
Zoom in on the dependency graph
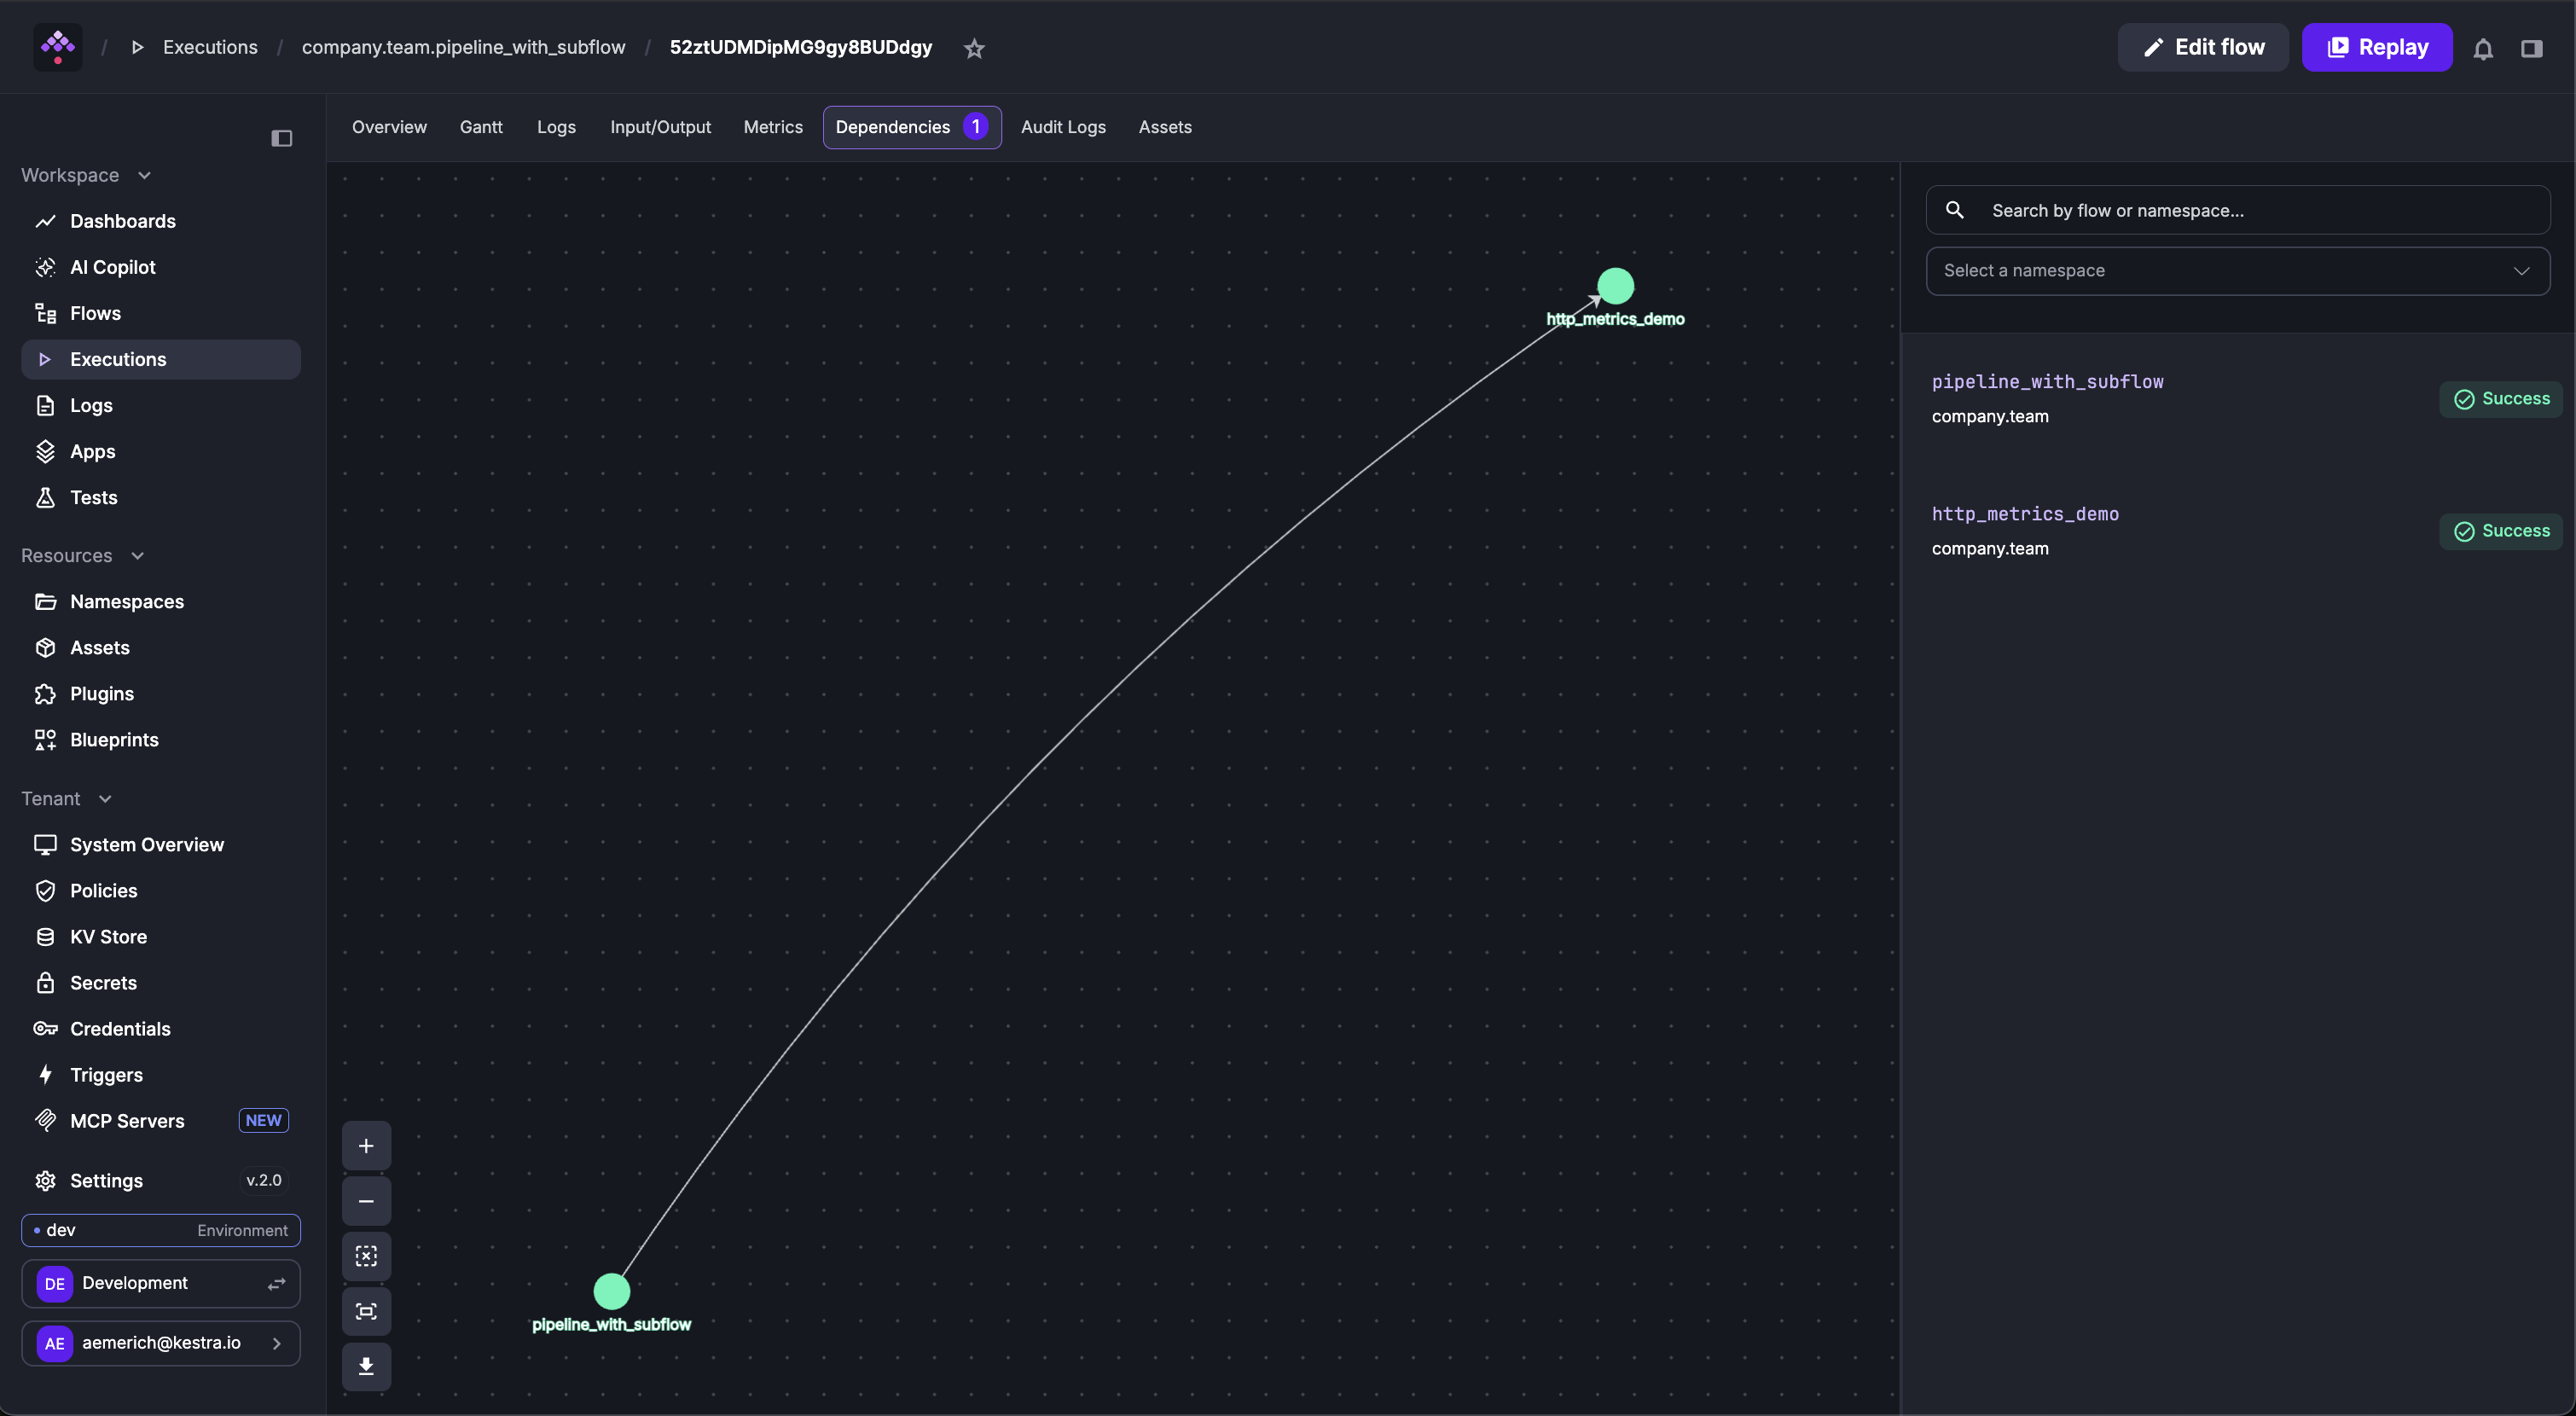pos(366,1146)
